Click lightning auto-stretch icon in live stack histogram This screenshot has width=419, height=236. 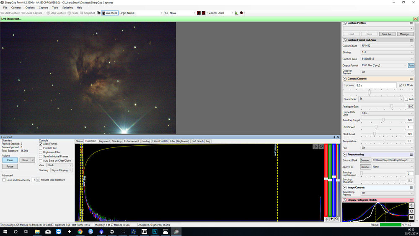click(x=316, y=147)
